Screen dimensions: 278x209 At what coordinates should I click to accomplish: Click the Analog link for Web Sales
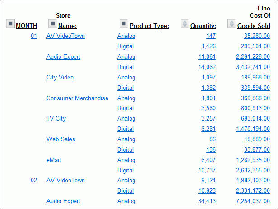[x=126, y=139]
